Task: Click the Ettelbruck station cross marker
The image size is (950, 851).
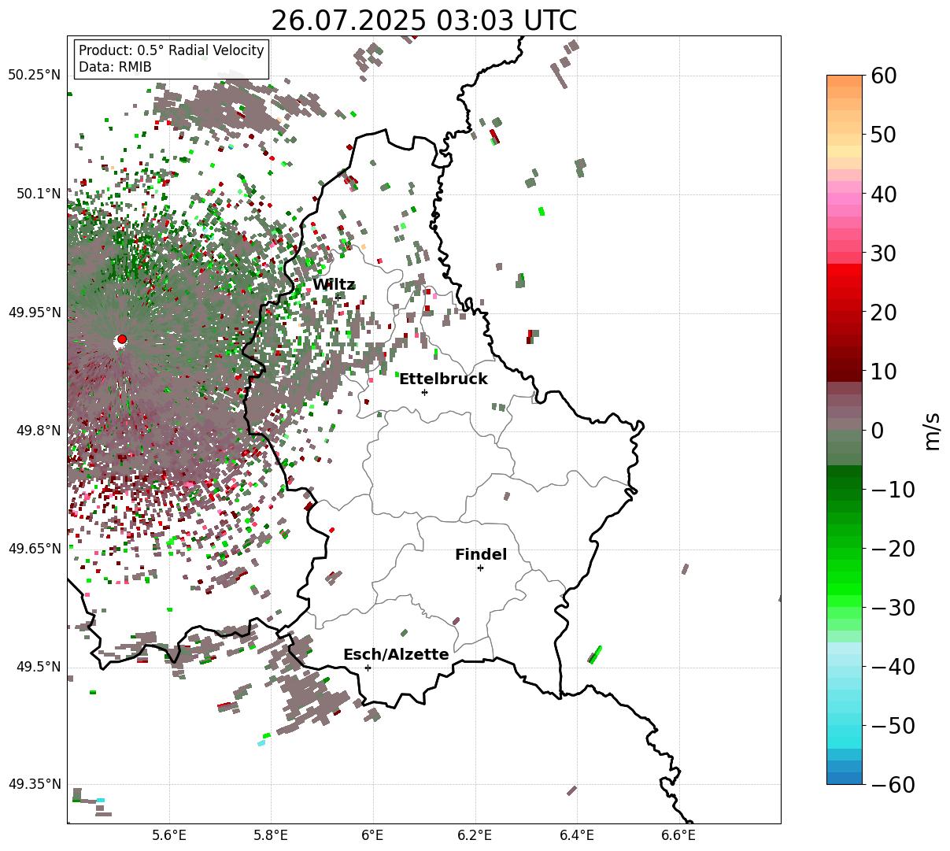Action: pos(425,392)
